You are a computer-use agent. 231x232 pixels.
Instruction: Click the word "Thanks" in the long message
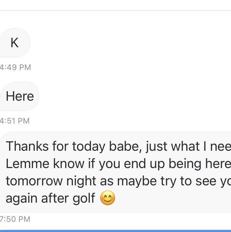click(27, 146)
